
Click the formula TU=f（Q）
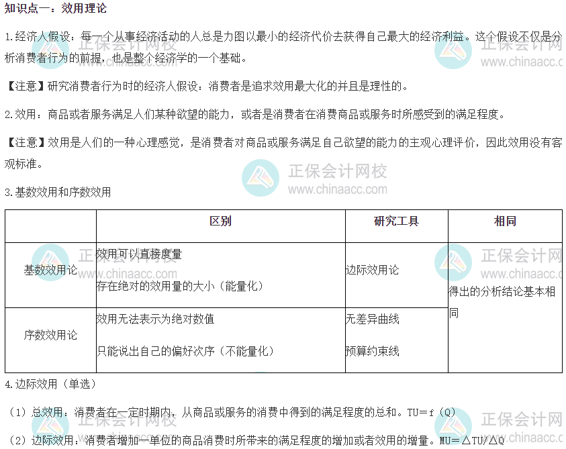pyautogui.click(x=432, y=412)
